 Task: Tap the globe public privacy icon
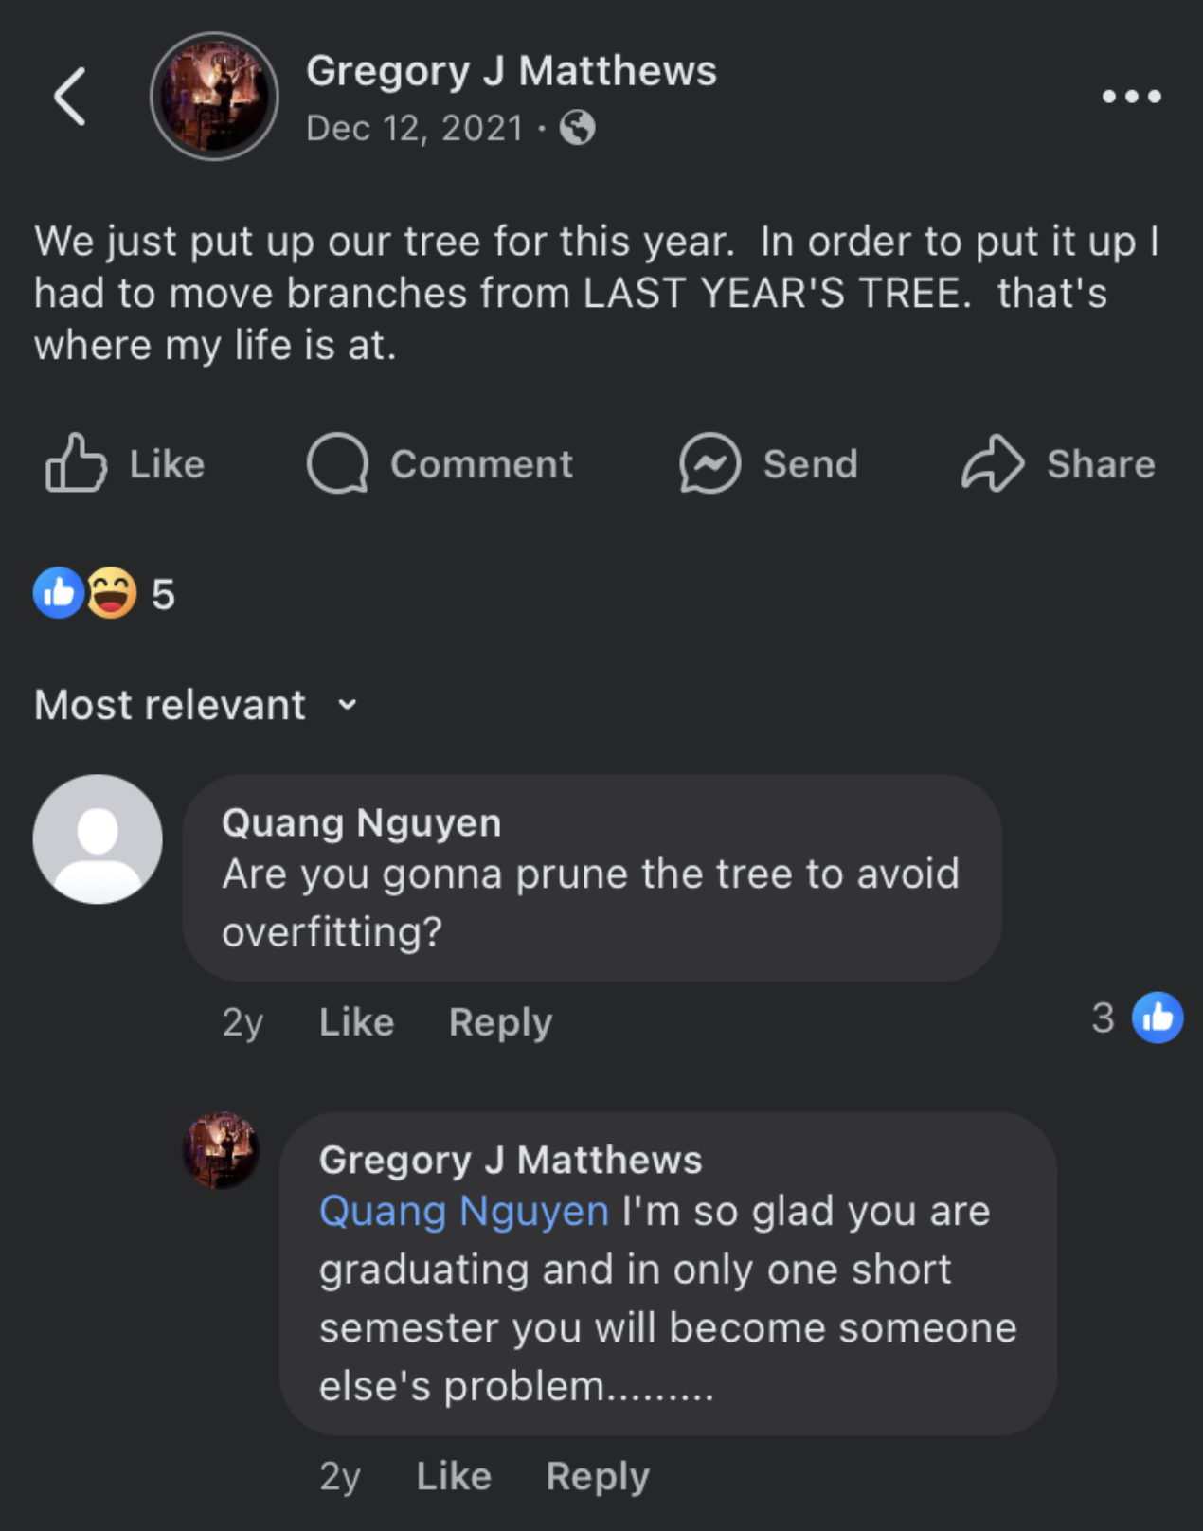577,127
